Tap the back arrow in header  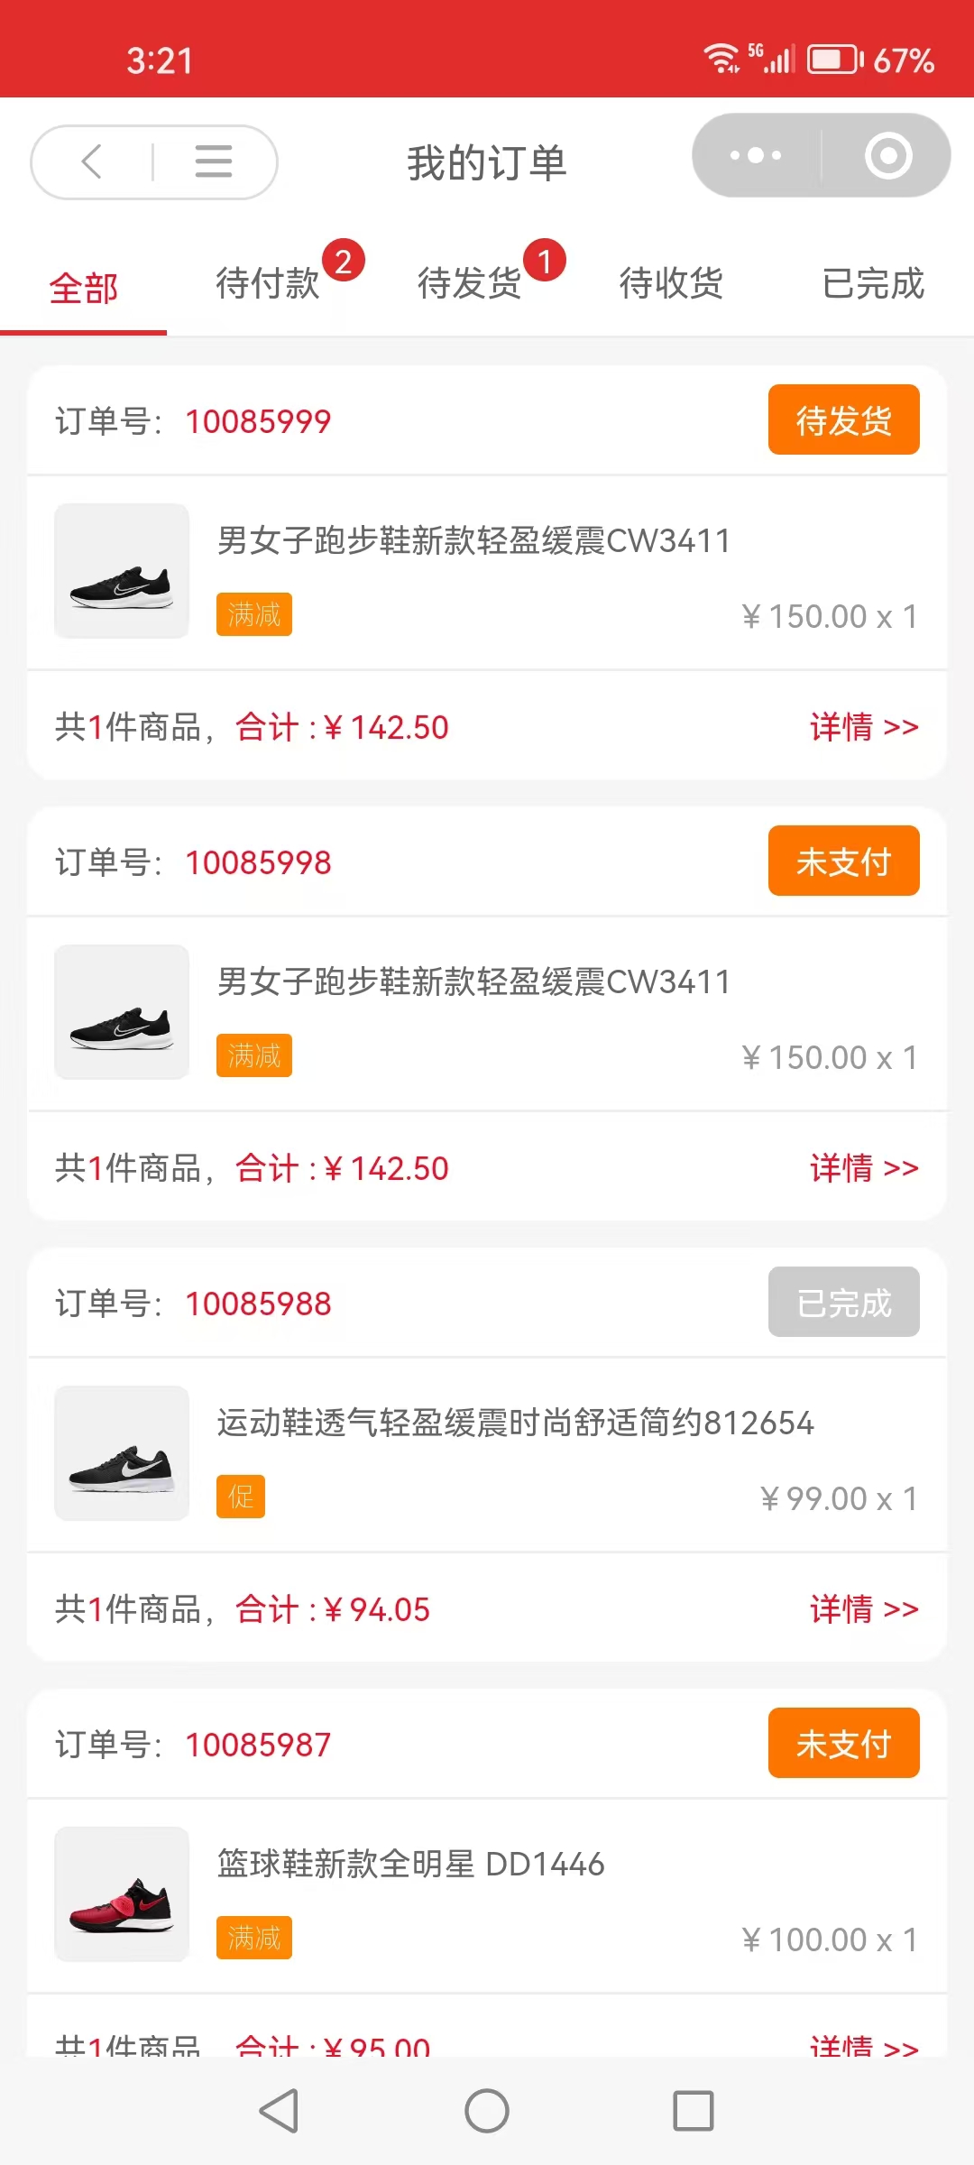tap(92, 162)
